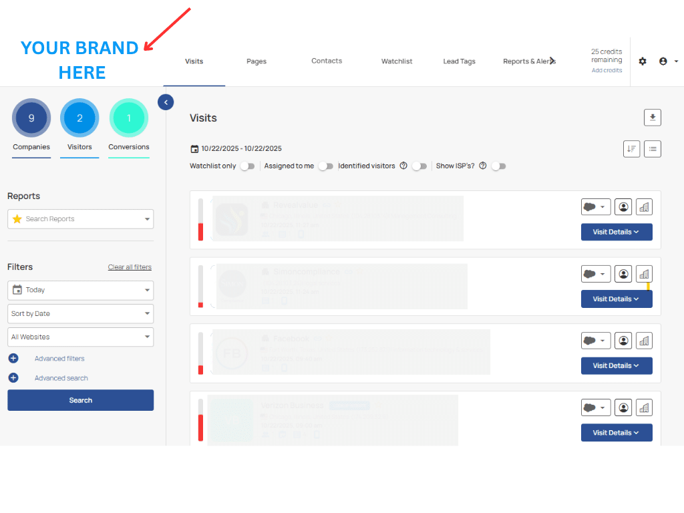Screen dimensions: 684x513
Task: Enable the Show ISP's toggle
Action: click(498, 166)
